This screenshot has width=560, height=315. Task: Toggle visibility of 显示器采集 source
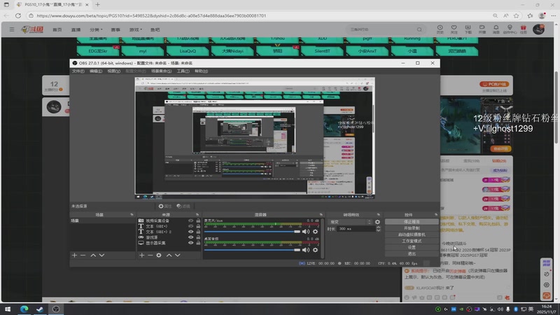190,243
